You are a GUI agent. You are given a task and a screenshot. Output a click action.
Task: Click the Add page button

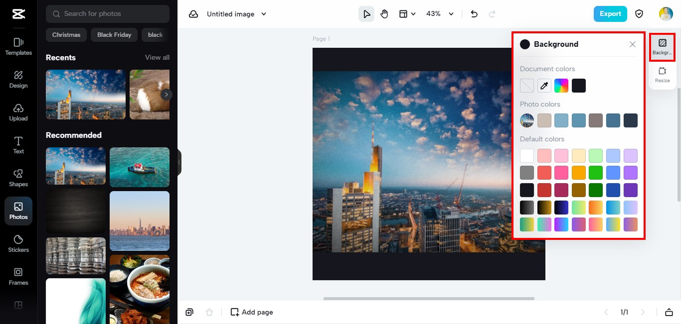(x=252, y=312)
